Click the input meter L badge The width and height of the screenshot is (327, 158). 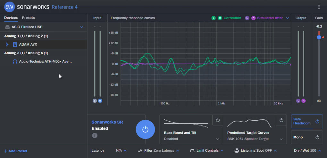95,101
